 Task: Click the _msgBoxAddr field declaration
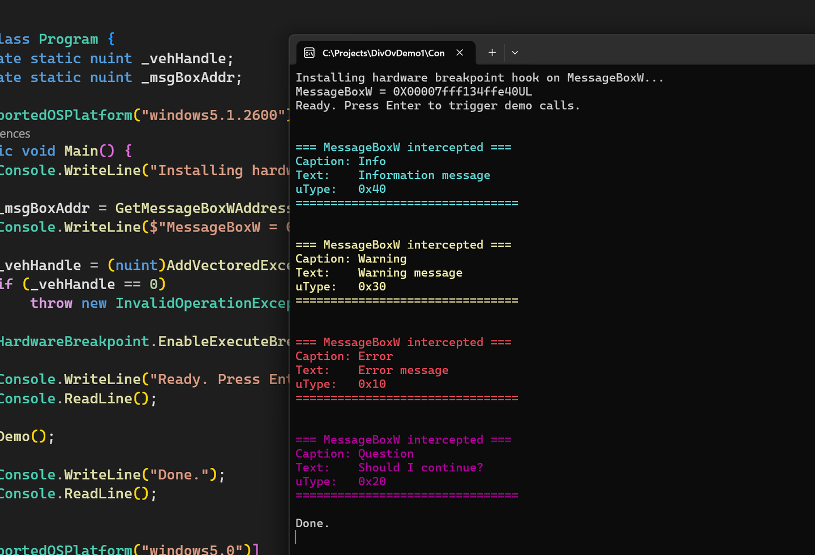pos(191,78)
